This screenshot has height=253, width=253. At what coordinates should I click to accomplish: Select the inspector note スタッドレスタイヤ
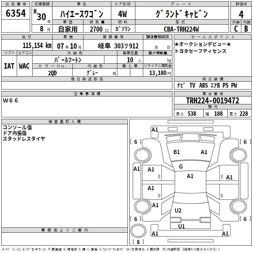click(24, 139)
